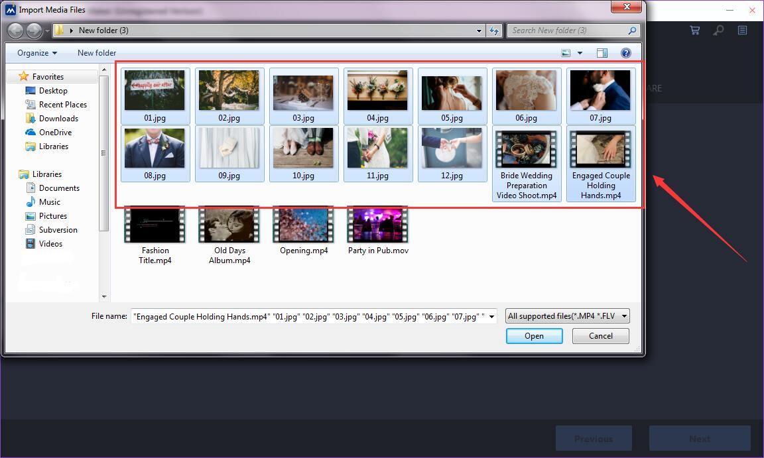Select the 01.jpg thumbnail
Image resolution: width=764 pixels, height=458 pixels.
[x=155, y=96]
